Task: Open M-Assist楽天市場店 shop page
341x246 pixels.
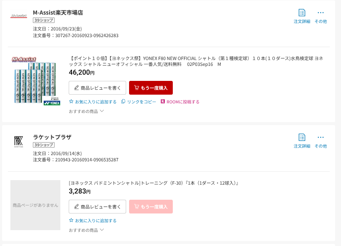Action: coord(58,13)
